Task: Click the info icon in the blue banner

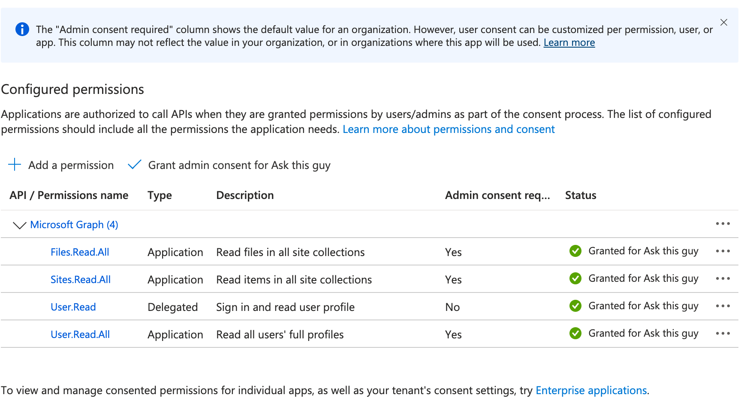Action: (x=22, y=29)
